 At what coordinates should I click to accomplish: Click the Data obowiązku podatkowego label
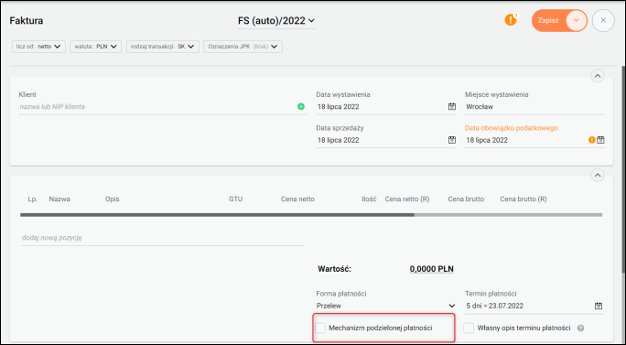tap(511, 128)
